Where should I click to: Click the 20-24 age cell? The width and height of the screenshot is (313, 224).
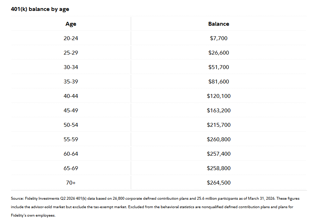tap(70, 38)
